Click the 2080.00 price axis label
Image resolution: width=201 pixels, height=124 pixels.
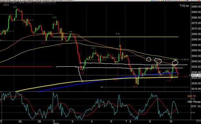coord(196,18)
